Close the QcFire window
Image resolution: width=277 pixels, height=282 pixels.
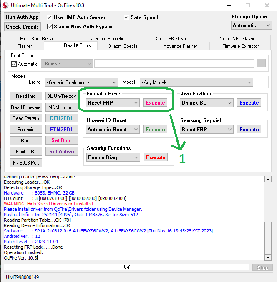(x=267, y=5)
